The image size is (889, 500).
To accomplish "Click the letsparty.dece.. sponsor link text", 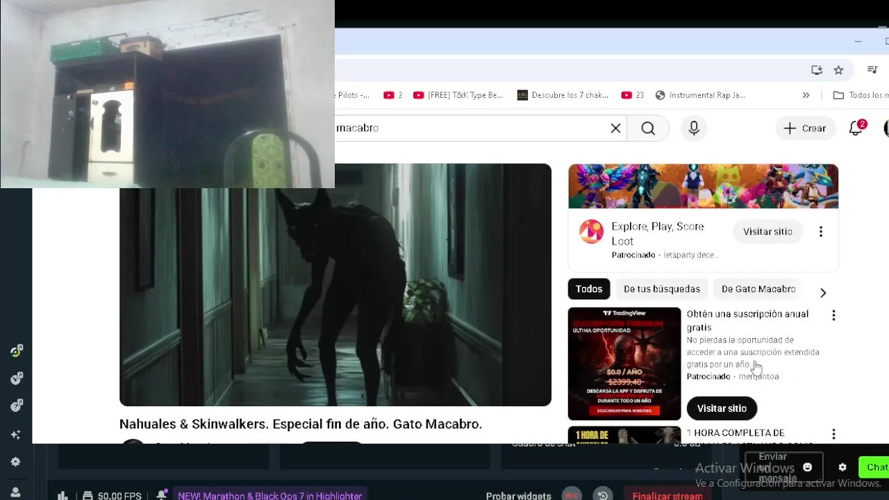I will pos(690,255).
